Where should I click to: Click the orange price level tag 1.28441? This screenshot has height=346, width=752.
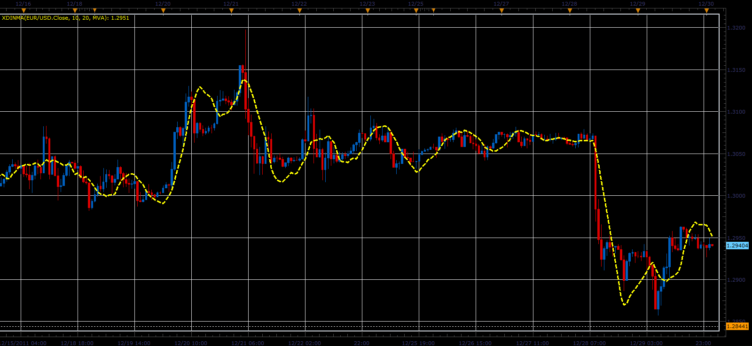[737, 326]
